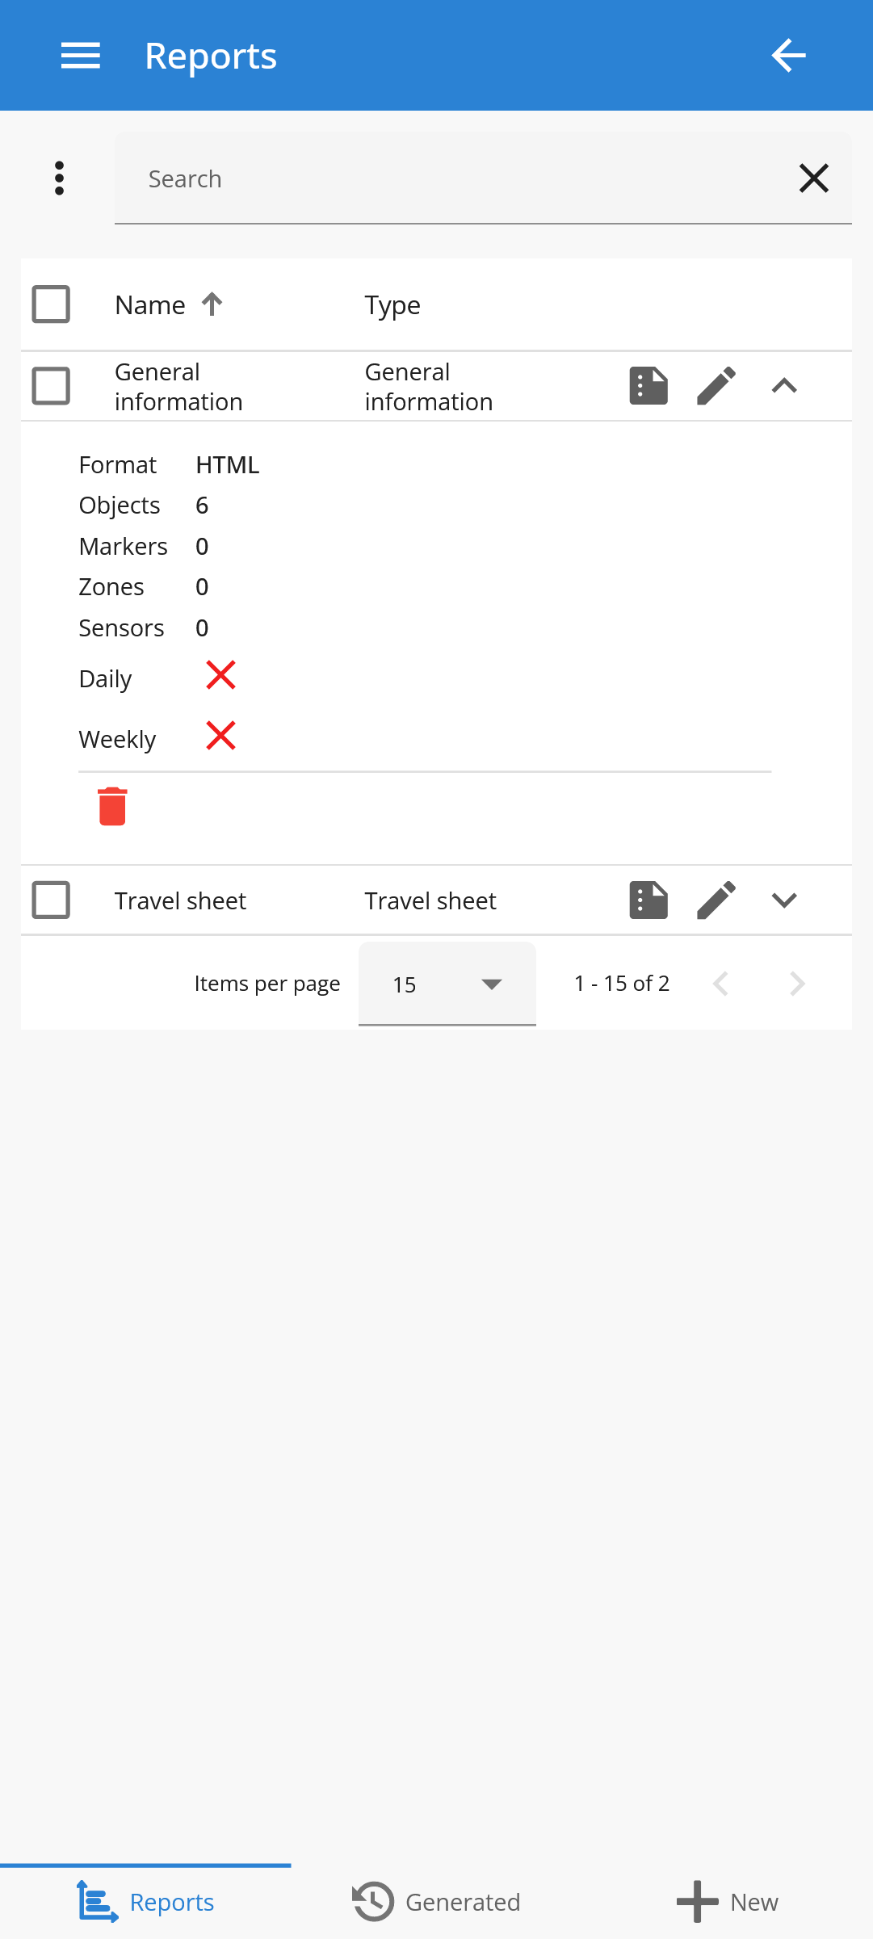Click into the Search input field
This screenshot has width=873, height=1939.
[x=452, y=178]
